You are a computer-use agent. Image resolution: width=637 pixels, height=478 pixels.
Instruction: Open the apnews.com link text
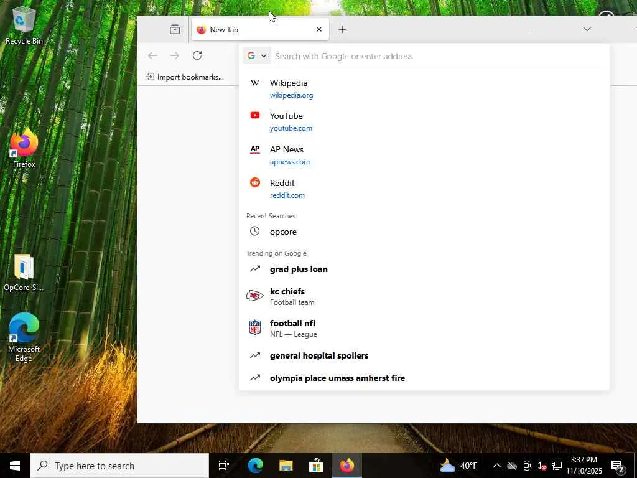290,162
